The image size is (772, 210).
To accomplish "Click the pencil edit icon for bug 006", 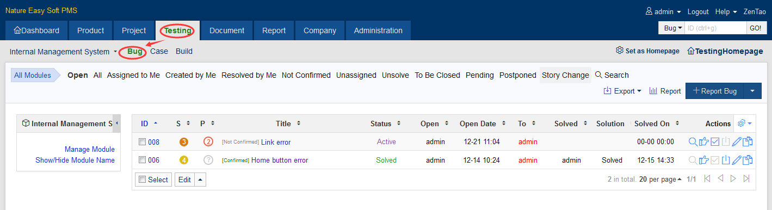I will pyautogui.click(x=737, y=160).
